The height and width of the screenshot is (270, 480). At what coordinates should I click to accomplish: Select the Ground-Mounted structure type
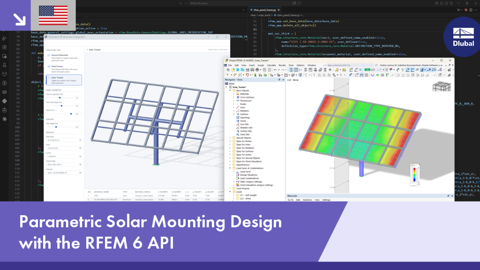click(x=64, y=58)
